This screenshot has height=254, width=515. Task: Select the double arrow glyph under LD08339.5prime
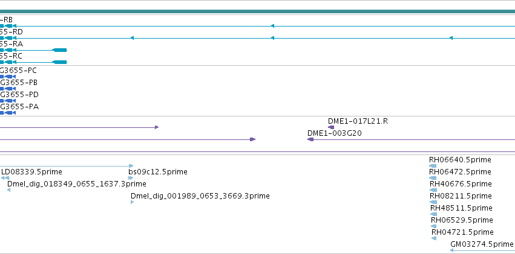coord(5,178)
